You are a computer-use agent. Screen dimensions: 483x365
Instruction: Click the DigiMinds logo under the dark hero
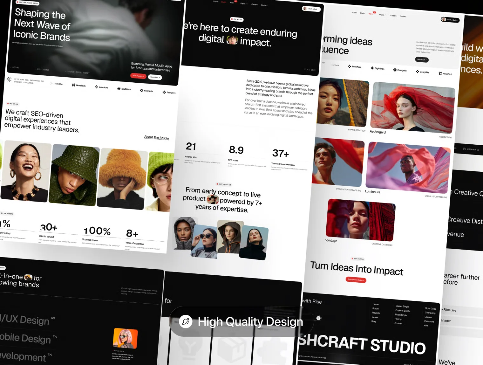[124, 89]
